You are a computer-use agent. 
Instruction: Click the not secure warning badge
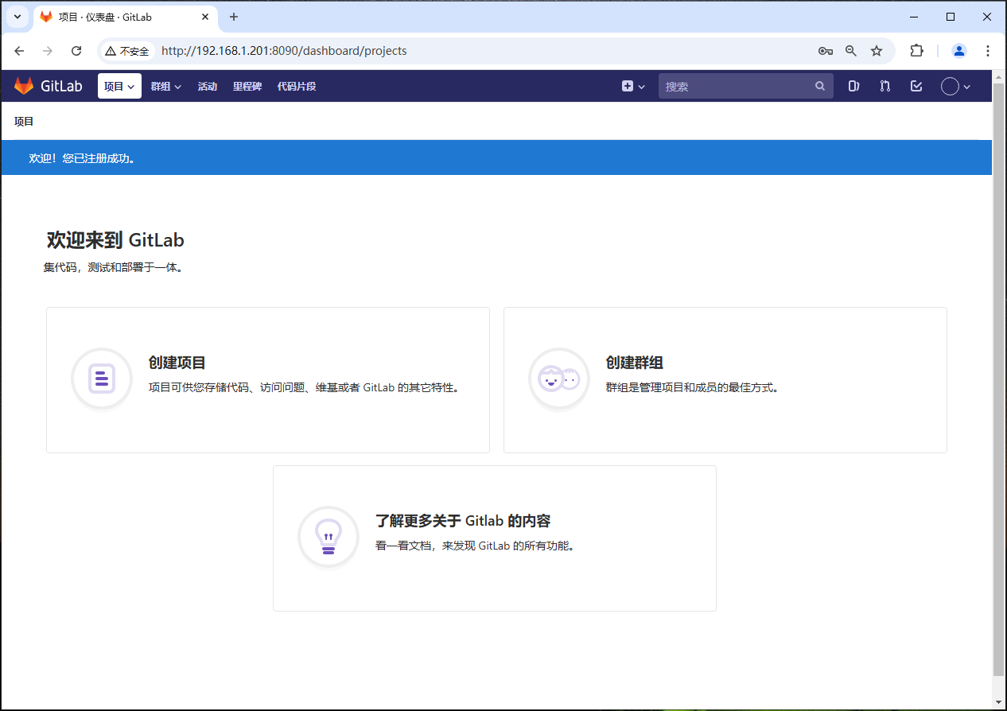pos(127,51)
